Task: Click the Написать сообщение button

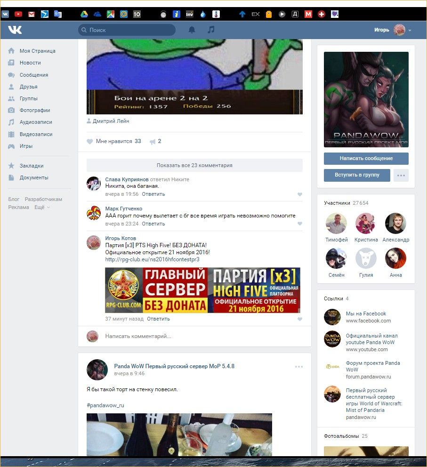Action: tap(366, 159)
